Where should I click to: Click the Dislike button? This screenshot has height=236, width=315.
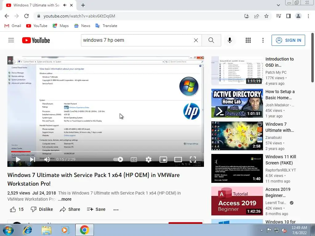(42, 209)
